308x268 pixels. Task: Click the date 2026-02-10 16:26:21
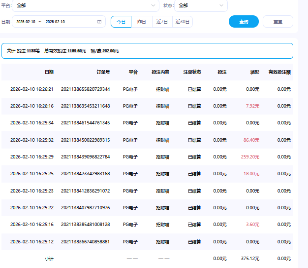click(32, 89)
